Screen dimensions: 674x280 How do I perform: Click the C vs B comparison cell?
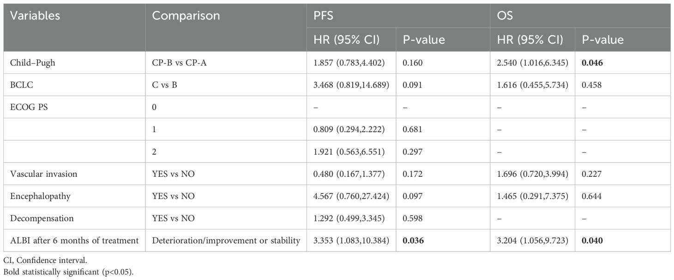point(166,85)
